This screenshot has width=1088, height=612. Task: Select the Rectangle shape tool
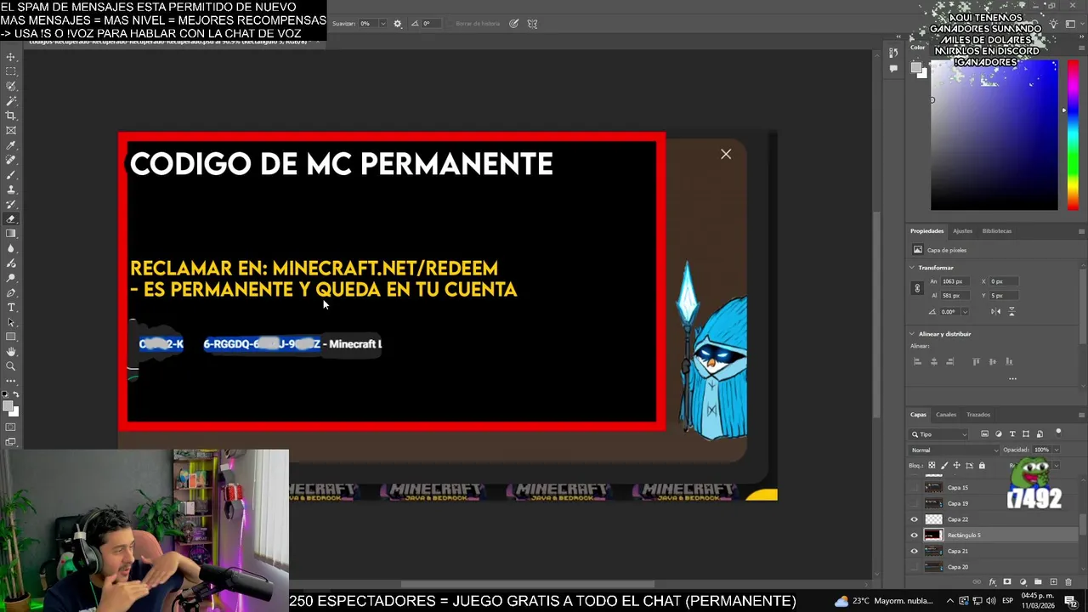11,337
